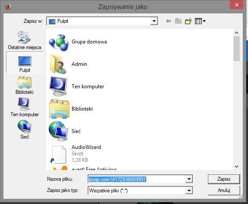Click the scroll up arrow

237,33
